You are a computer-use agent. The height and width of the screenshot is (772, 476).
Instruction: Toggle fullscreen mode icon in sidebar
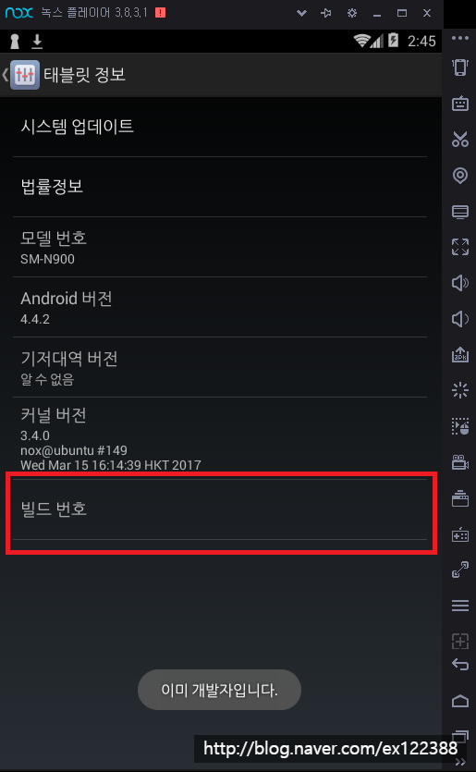pyautogui.click(x=460, y=247)
